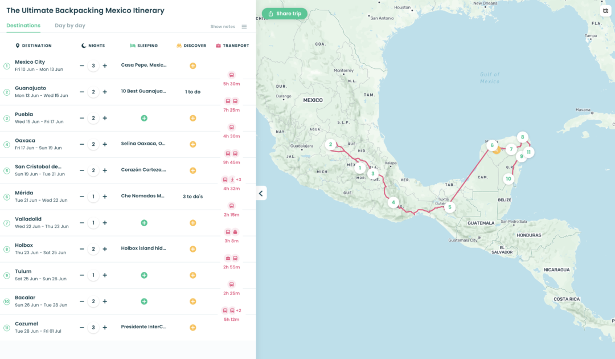Switch to the Day by day tab
Image resolution: width=615 pixels, height=359 pixels.
tap(71, 26)
